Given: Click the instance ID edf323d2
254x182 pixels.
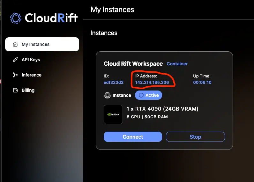Looking at the screenshot, I should tap(114, 82).
